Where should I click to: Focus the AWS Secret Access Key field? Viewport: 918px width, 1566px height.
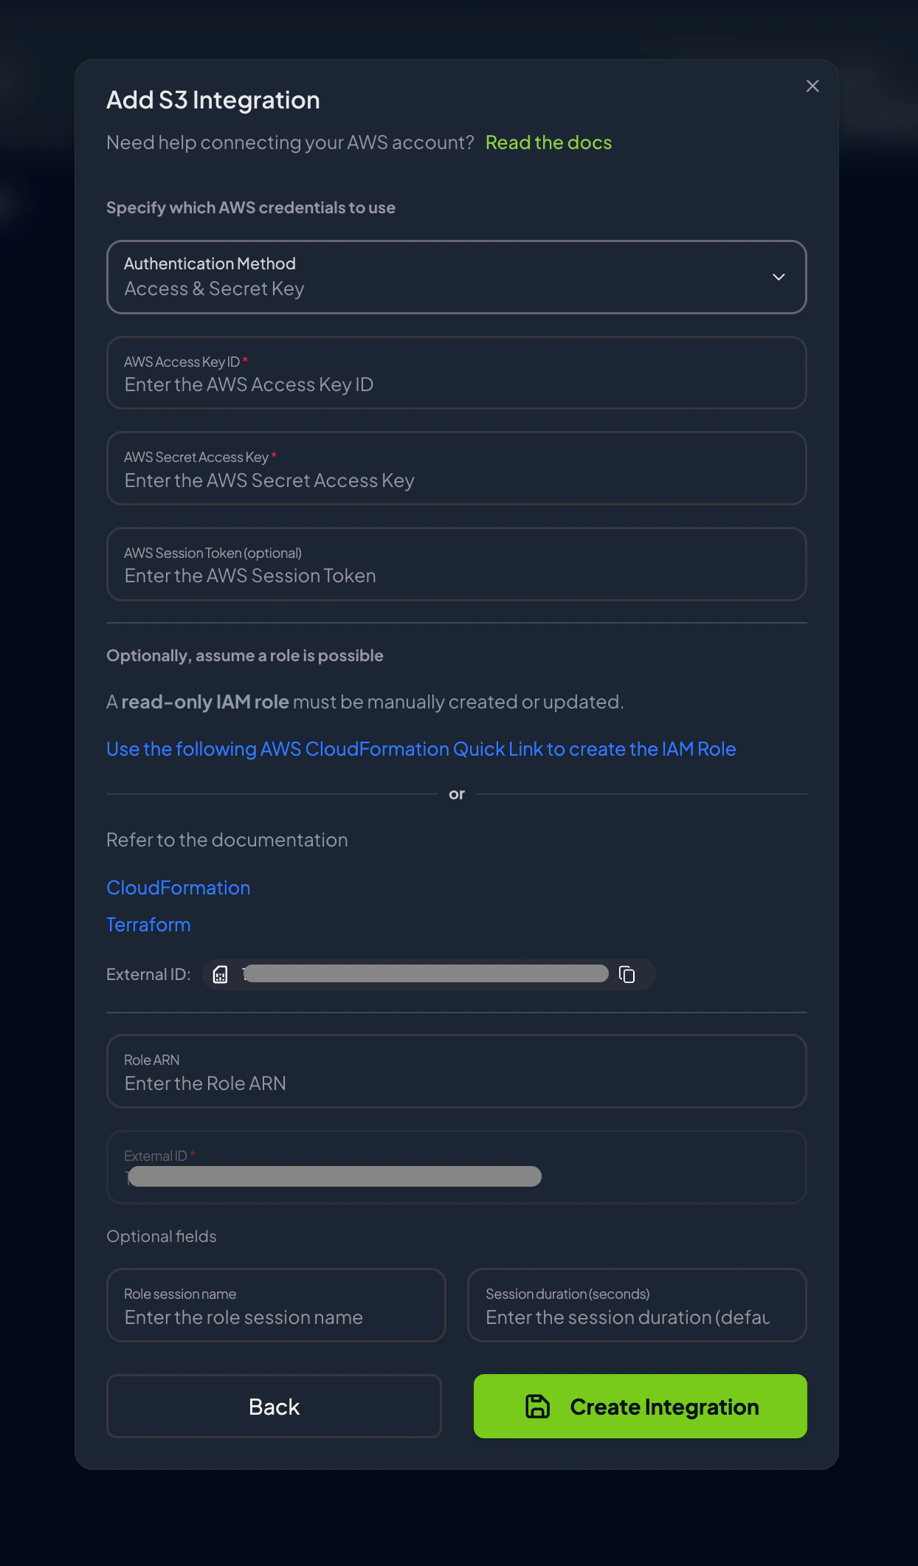(x=457, y=469)
